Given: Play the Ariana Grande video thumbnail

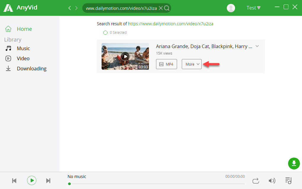Looking at the screenshot, I should pos(125,56).
